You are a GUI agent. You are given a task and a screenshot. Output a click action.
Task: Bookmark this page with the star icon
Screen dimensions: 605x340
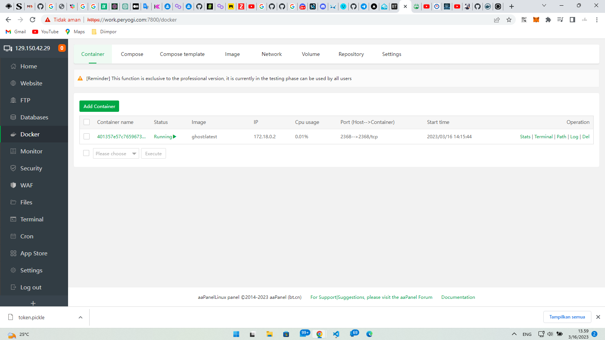coord(509,20)
